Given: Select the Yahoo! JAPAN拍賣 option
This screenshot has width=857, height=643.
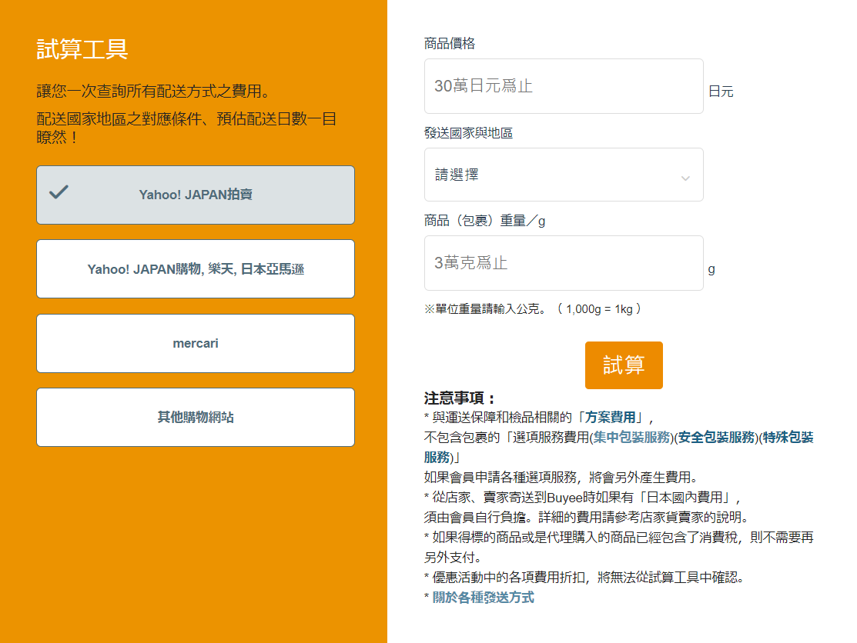Looking at the screenshot, I should pyautogui.click(x=196, y=195).
